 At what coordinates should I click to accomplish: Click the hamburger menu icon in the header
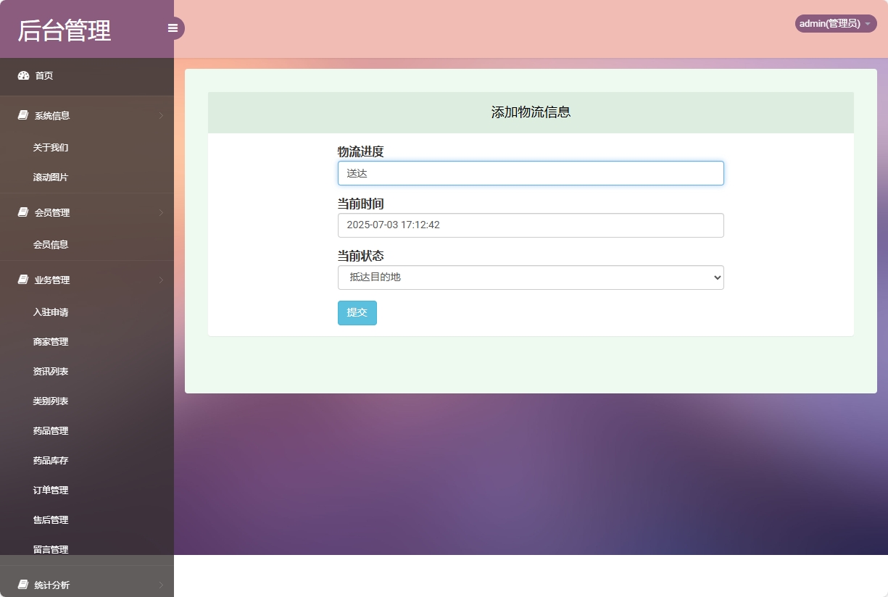[x=173, y=28]
